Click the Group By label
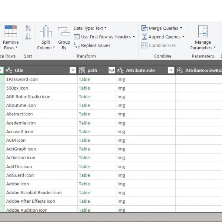Image resolution: width=222 pixels, height=222 pixels. [64, 45]
